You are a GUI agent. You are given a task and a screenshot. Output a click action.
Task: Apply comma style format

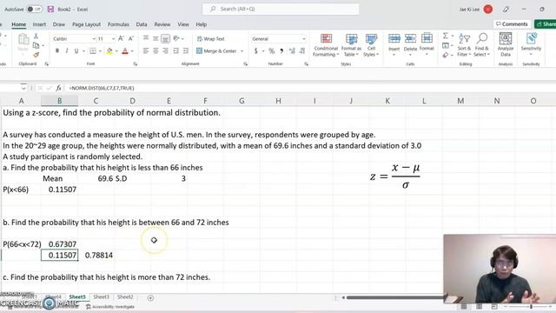click(x=281, y=51)
